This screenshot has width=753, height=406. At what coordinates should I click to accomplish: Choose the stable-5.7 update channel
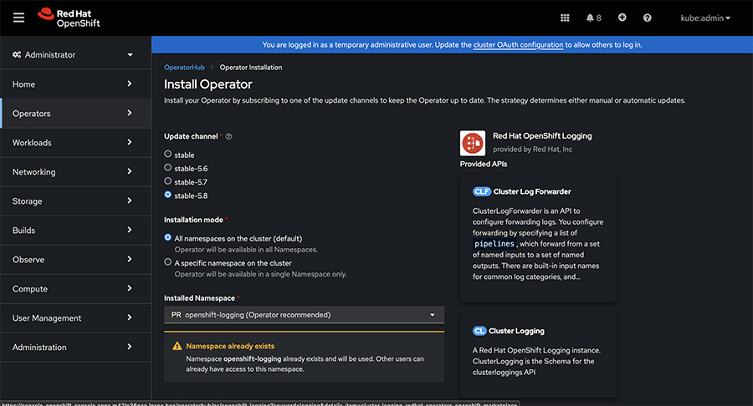click(x=168, y=181)
